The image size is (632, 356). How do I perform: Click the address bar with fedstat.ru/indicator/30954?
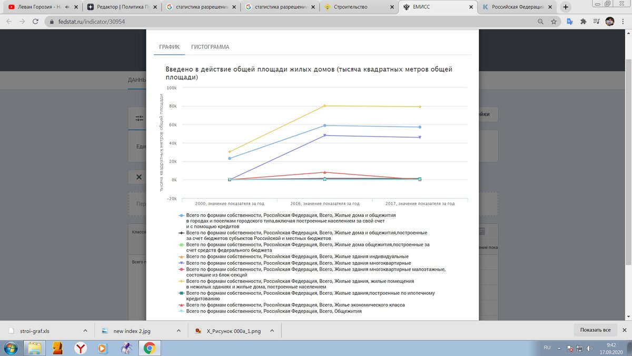pos(290,22)
